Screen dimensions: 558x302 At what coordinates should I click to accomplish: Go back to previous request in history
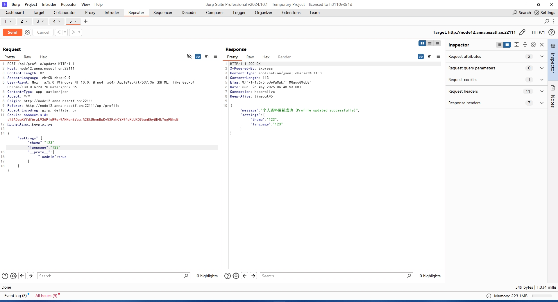coord(59,32)
